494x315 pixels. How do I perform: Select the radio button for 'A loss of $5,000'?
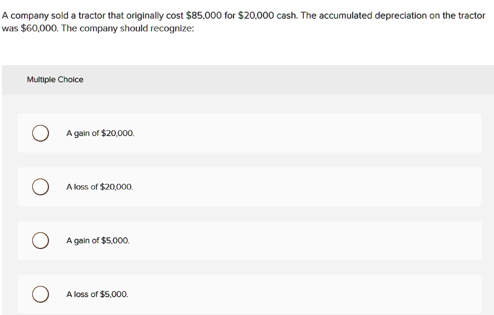41,294
